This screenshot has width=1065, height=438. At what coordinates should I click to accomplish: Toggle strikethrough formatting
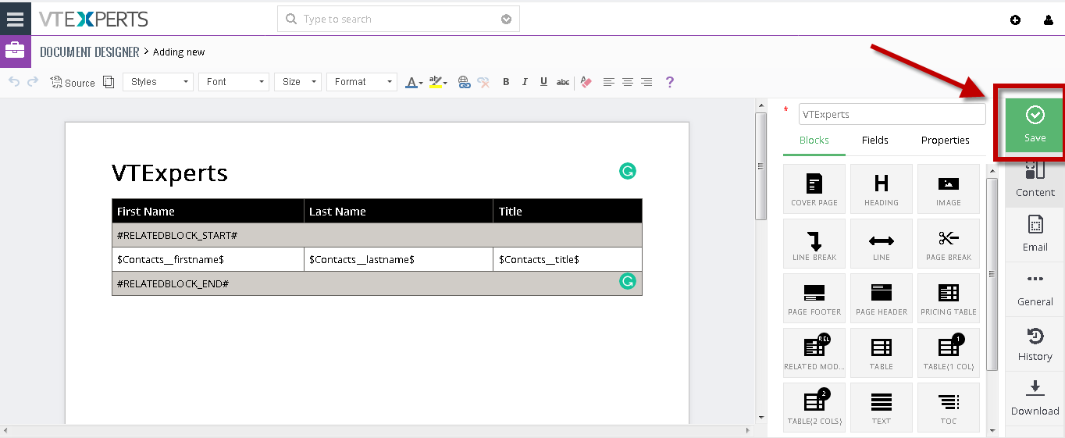point(563,82)
